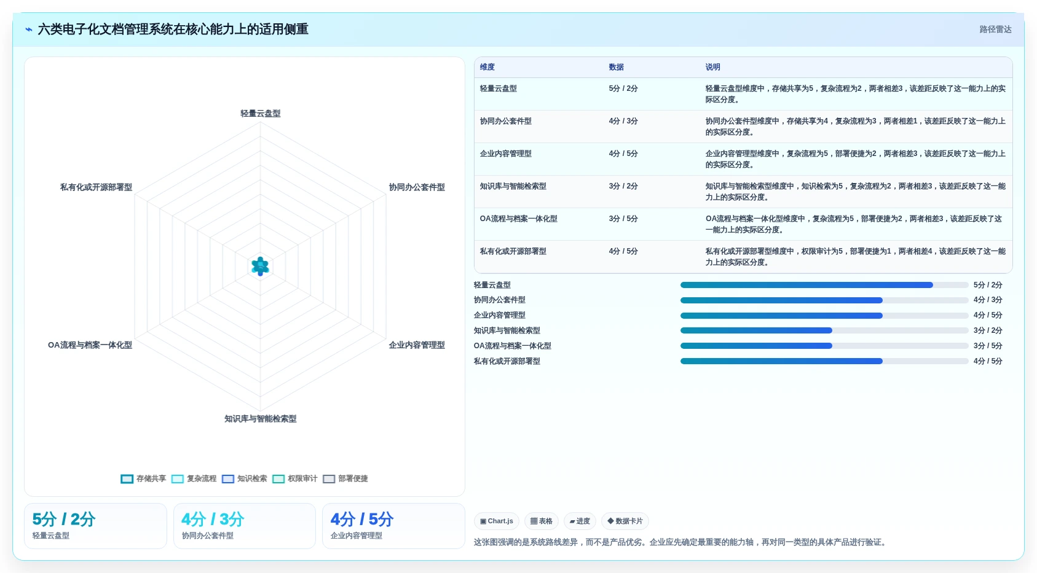The height and width of the screenshot is (573, 1037).
Task: Click the 企业内容管理型 radar axis label
Action: point(417,345)
